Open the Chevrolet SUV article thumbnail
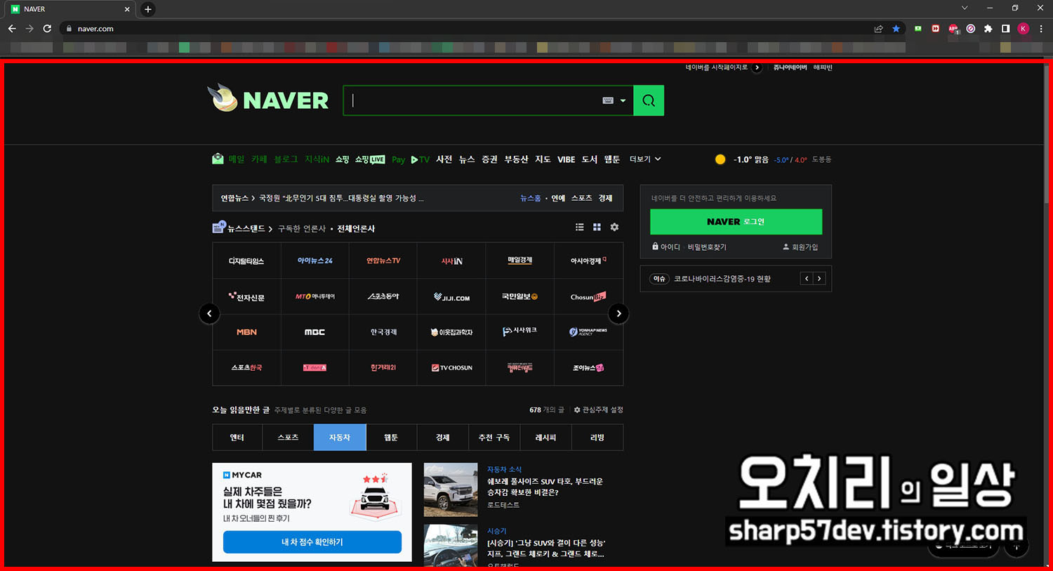1053x571 pixels. tap(451, 490)
